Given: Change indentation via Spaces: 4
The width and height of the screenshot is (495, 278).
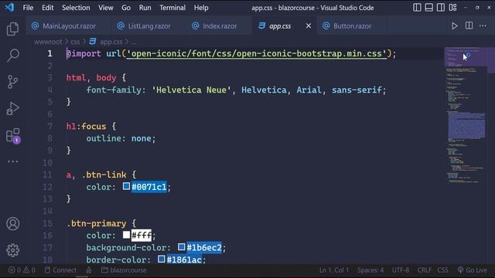Looking at the screenshot, I should tap(370, 270).
